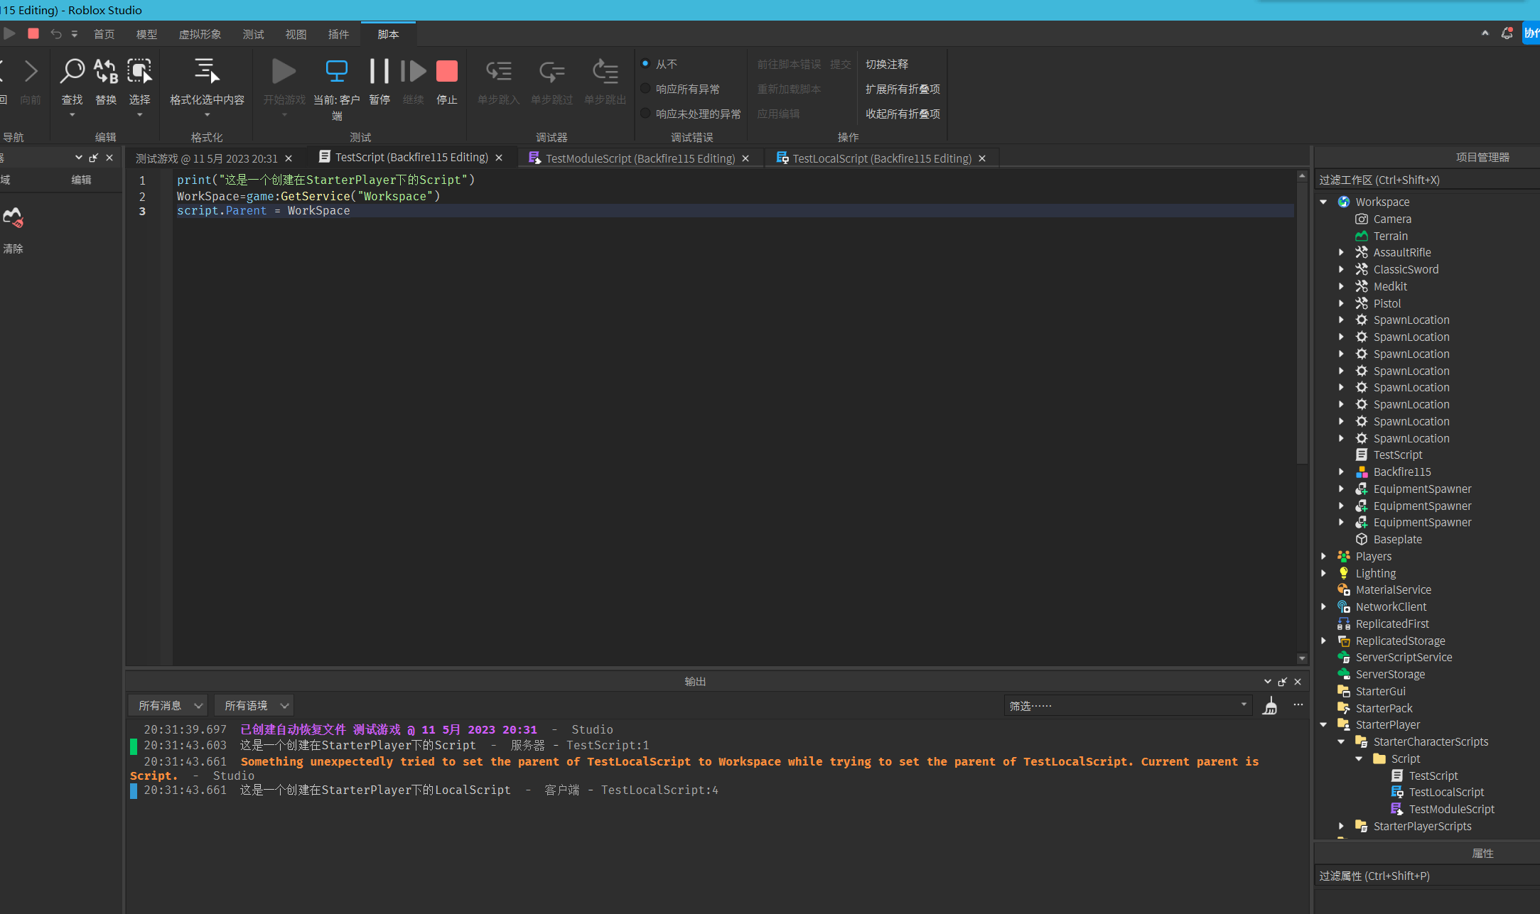
Task: Close the 测试游戏 tab
Action: pos(289,158)
